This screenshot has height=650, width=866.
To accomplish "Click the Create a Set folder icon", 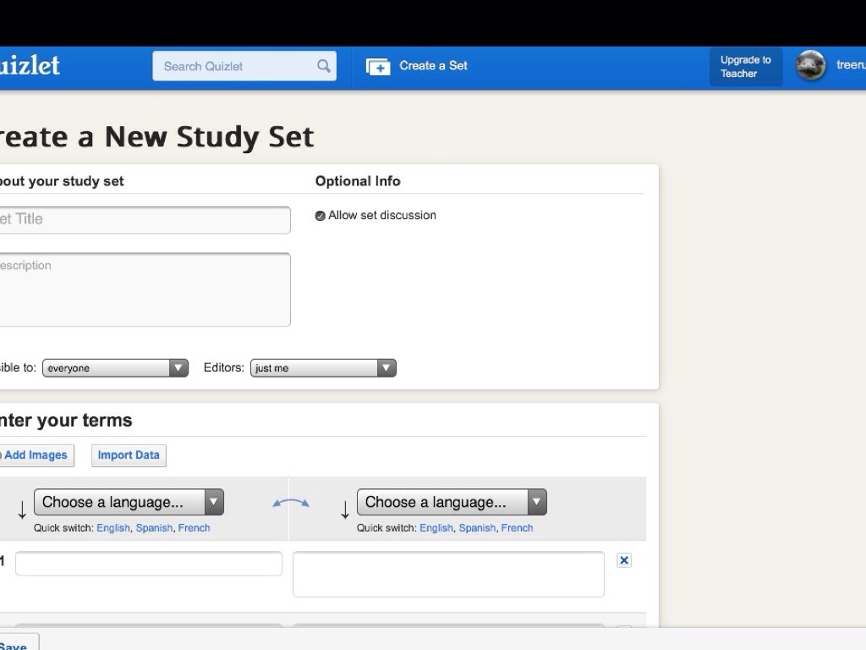I will pyautogui.click(x=378, y=66).
